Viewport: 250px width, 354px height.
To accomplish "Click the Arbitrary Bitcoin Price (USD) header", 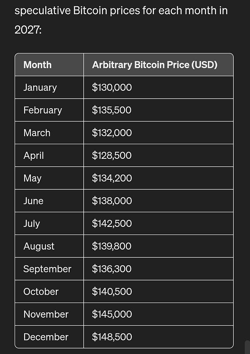I will tap(155, 65).
